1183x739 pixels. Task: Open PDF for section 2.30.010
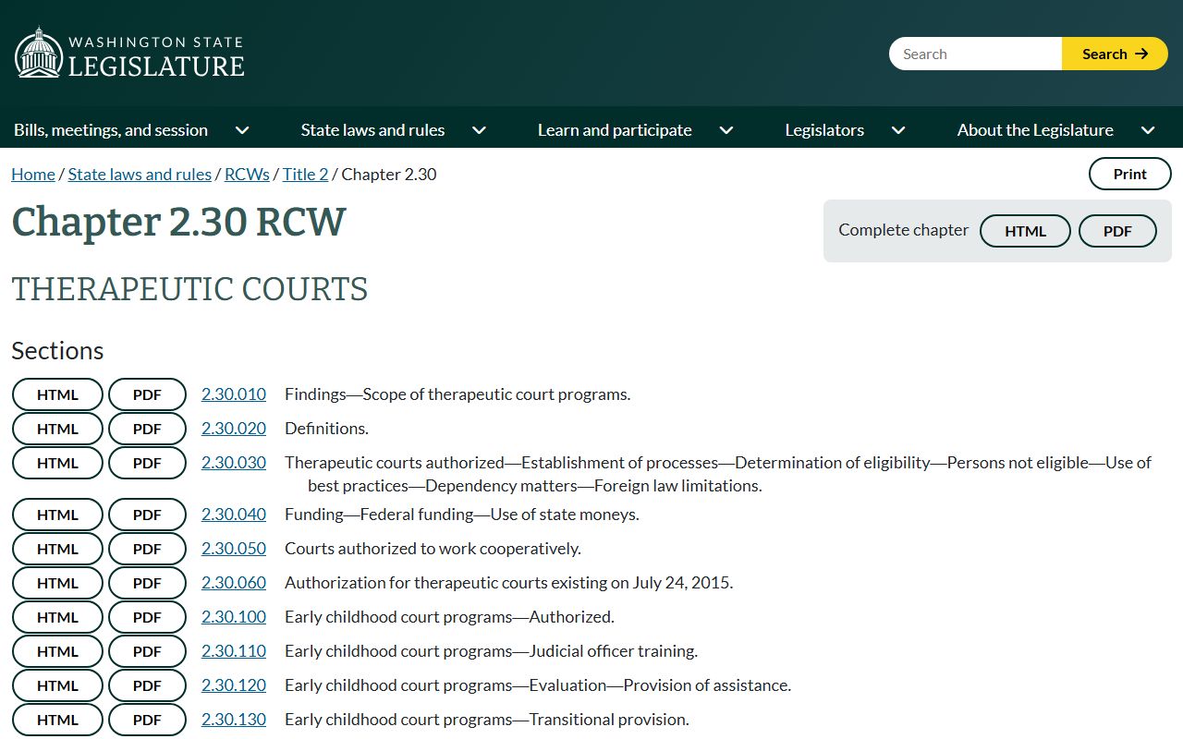[147, 394]
